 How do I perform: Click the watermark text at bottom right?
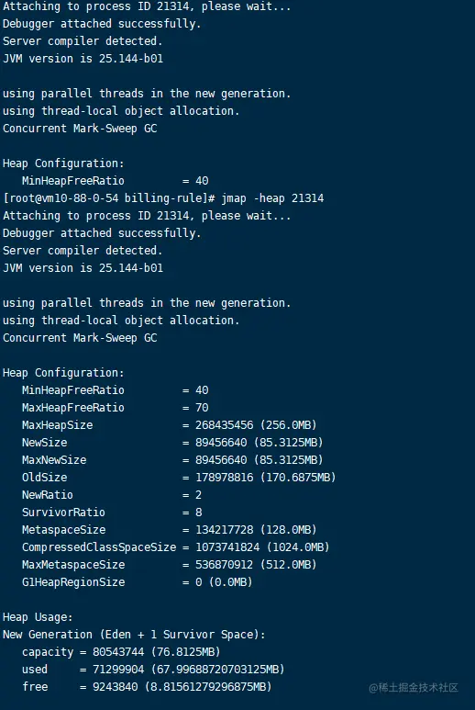pos(414,688)
